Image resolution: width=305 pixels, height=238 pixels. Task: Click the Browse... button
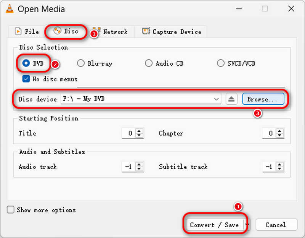click(263, 99)
